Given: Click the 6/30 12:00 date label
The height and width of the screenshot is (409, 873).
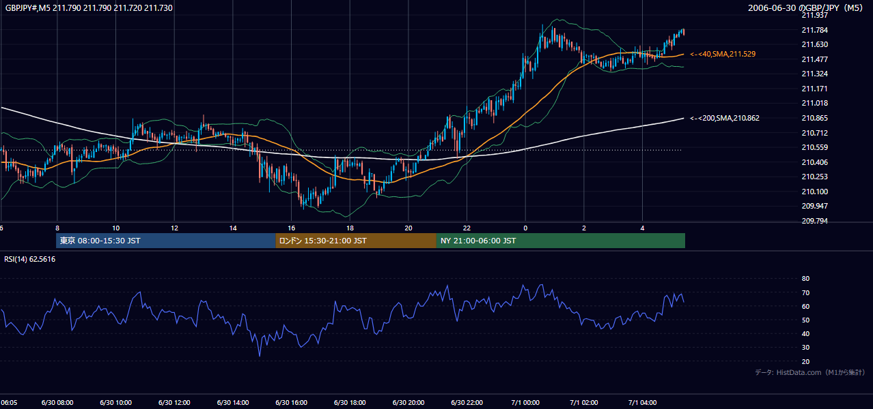Looking at the screenshot, I should (174, 403).
